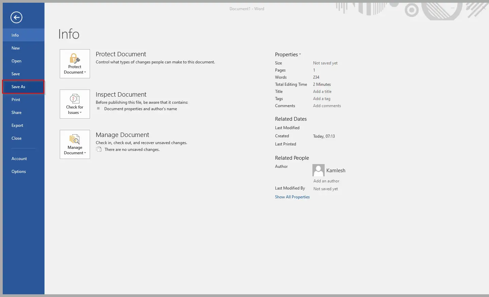Click the Protect Document heading text
489x297 pixels.
pyautogui.click(x=121, y=54)
